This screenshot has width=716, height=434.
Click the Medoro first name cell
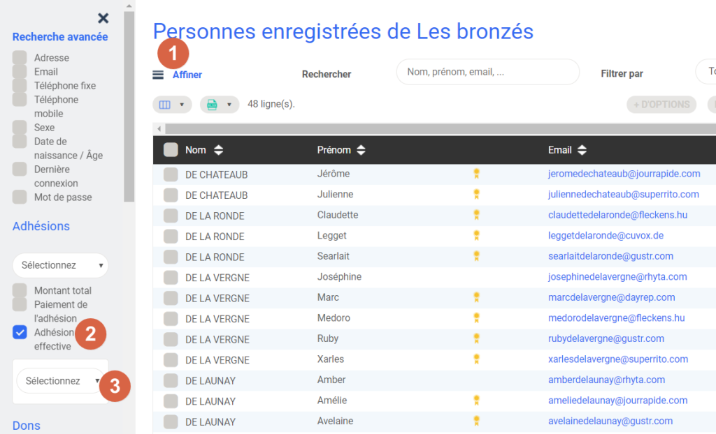334,317
